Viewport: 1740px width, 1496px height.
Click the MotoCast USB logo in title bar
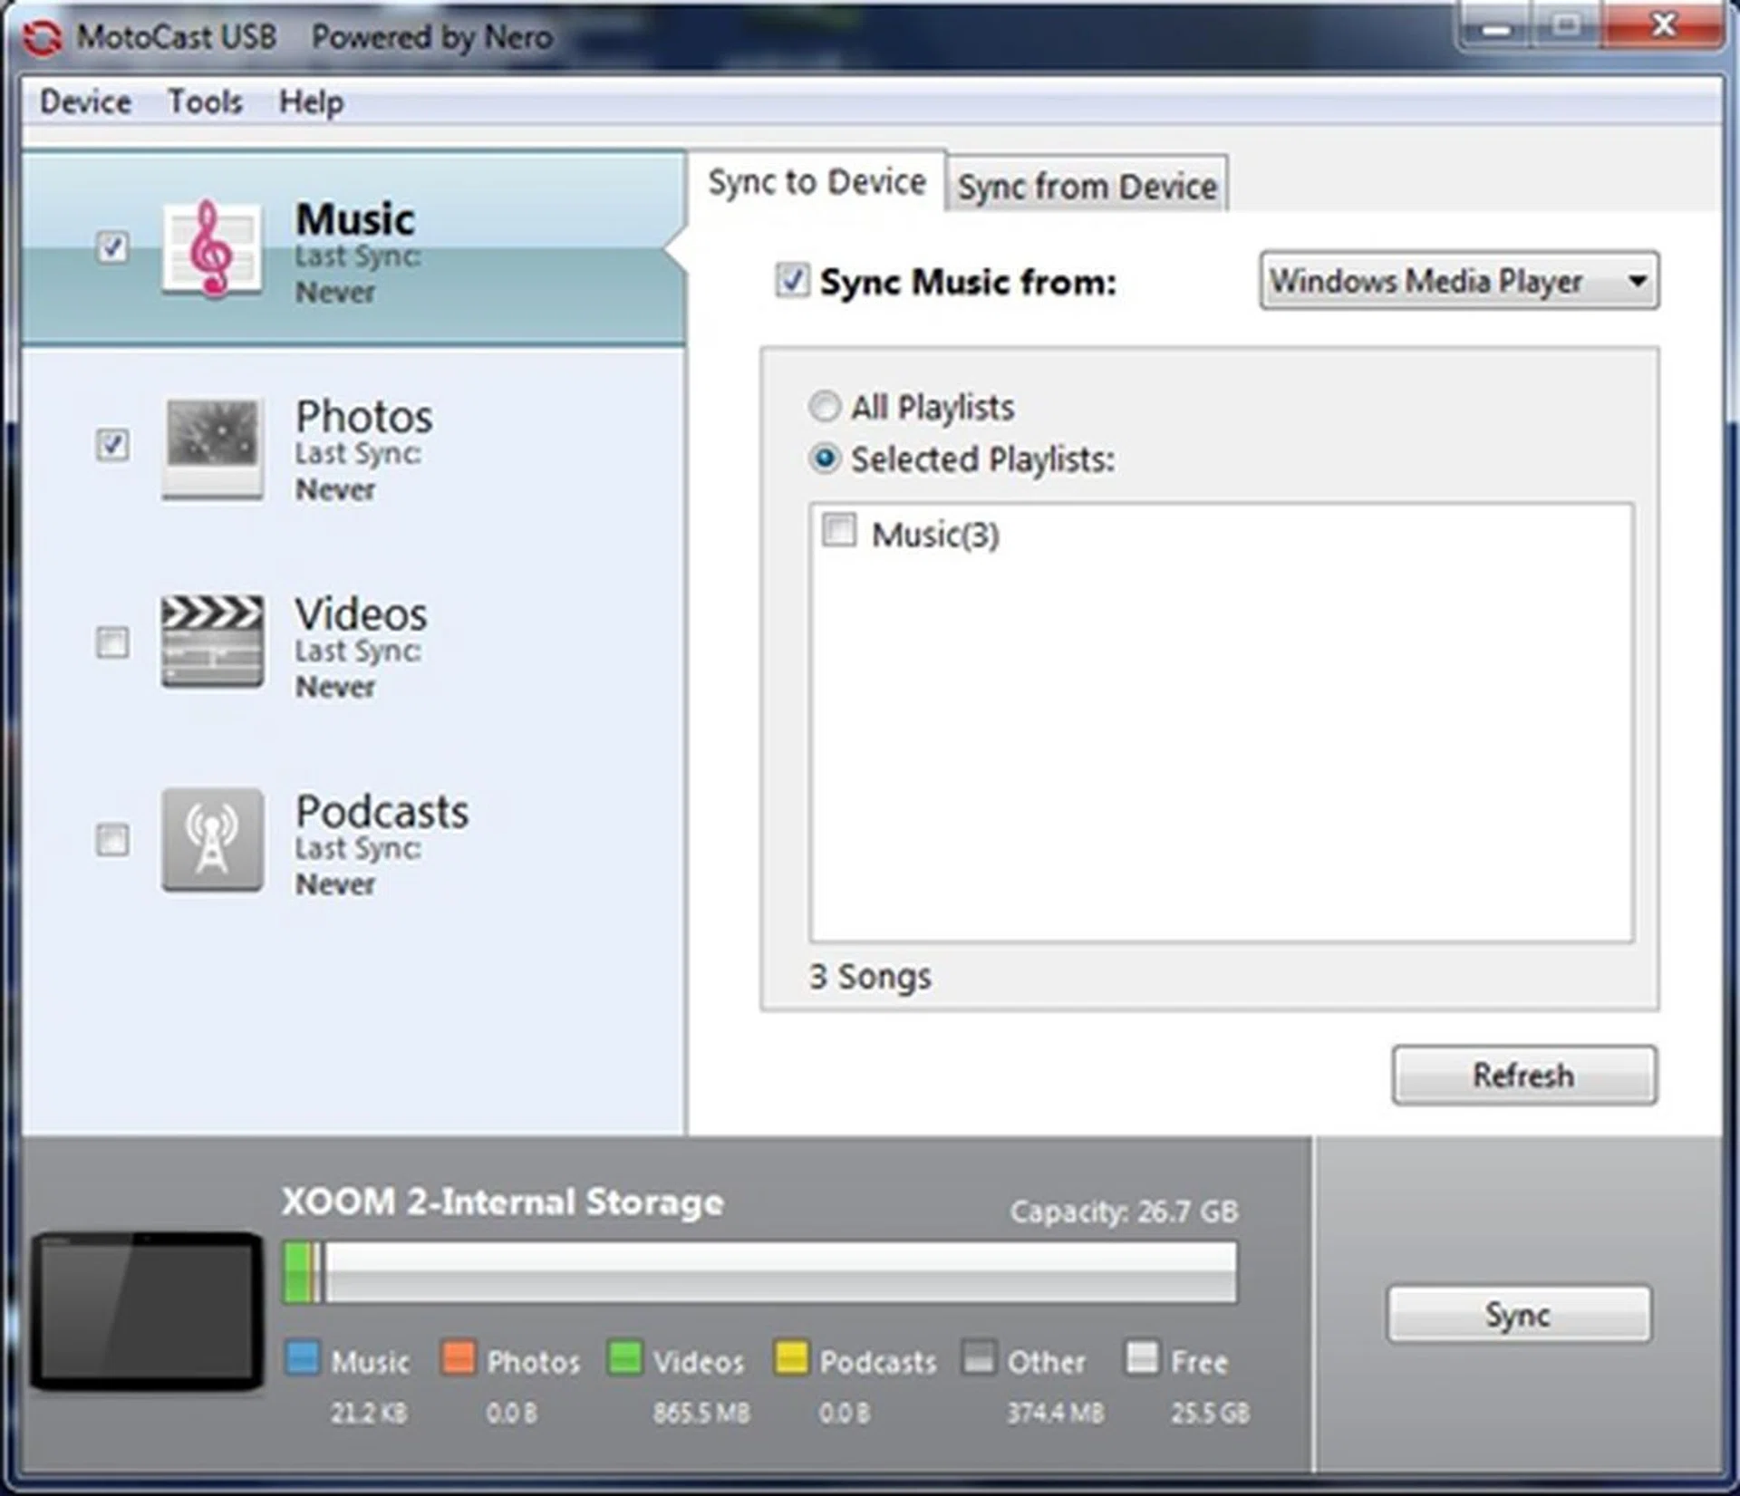tap(43, 36)
